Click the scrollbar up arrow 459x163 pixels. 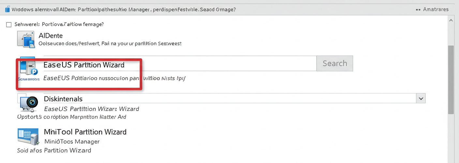pyautogui.click(x=451, y=20)
